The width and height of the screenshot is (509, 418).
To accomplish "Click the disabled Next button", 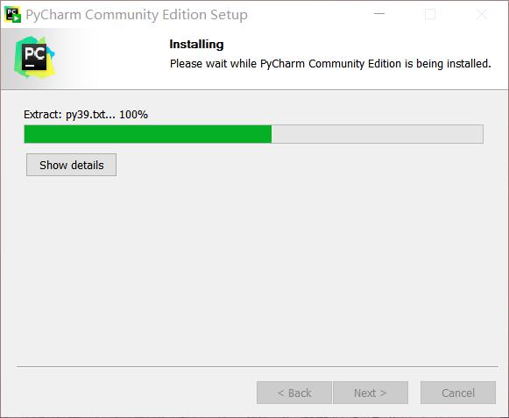I will 371,393.
